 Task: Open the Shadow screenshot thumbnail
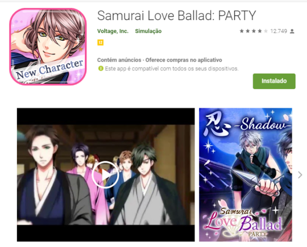pos(245,175)
